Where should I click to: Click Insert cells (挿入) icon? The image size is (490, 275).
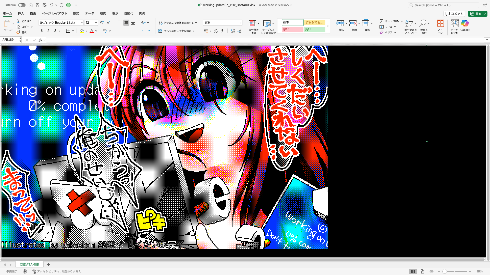(340, 23)
